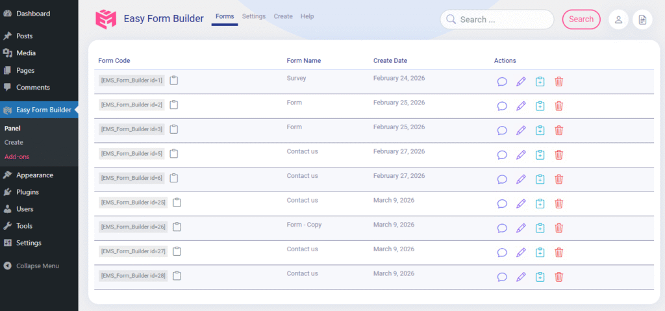Image resolution: width=665 pixels, height=311 pixels.
Task: Delete the form with id=27
Action: [x=558, y=253]
